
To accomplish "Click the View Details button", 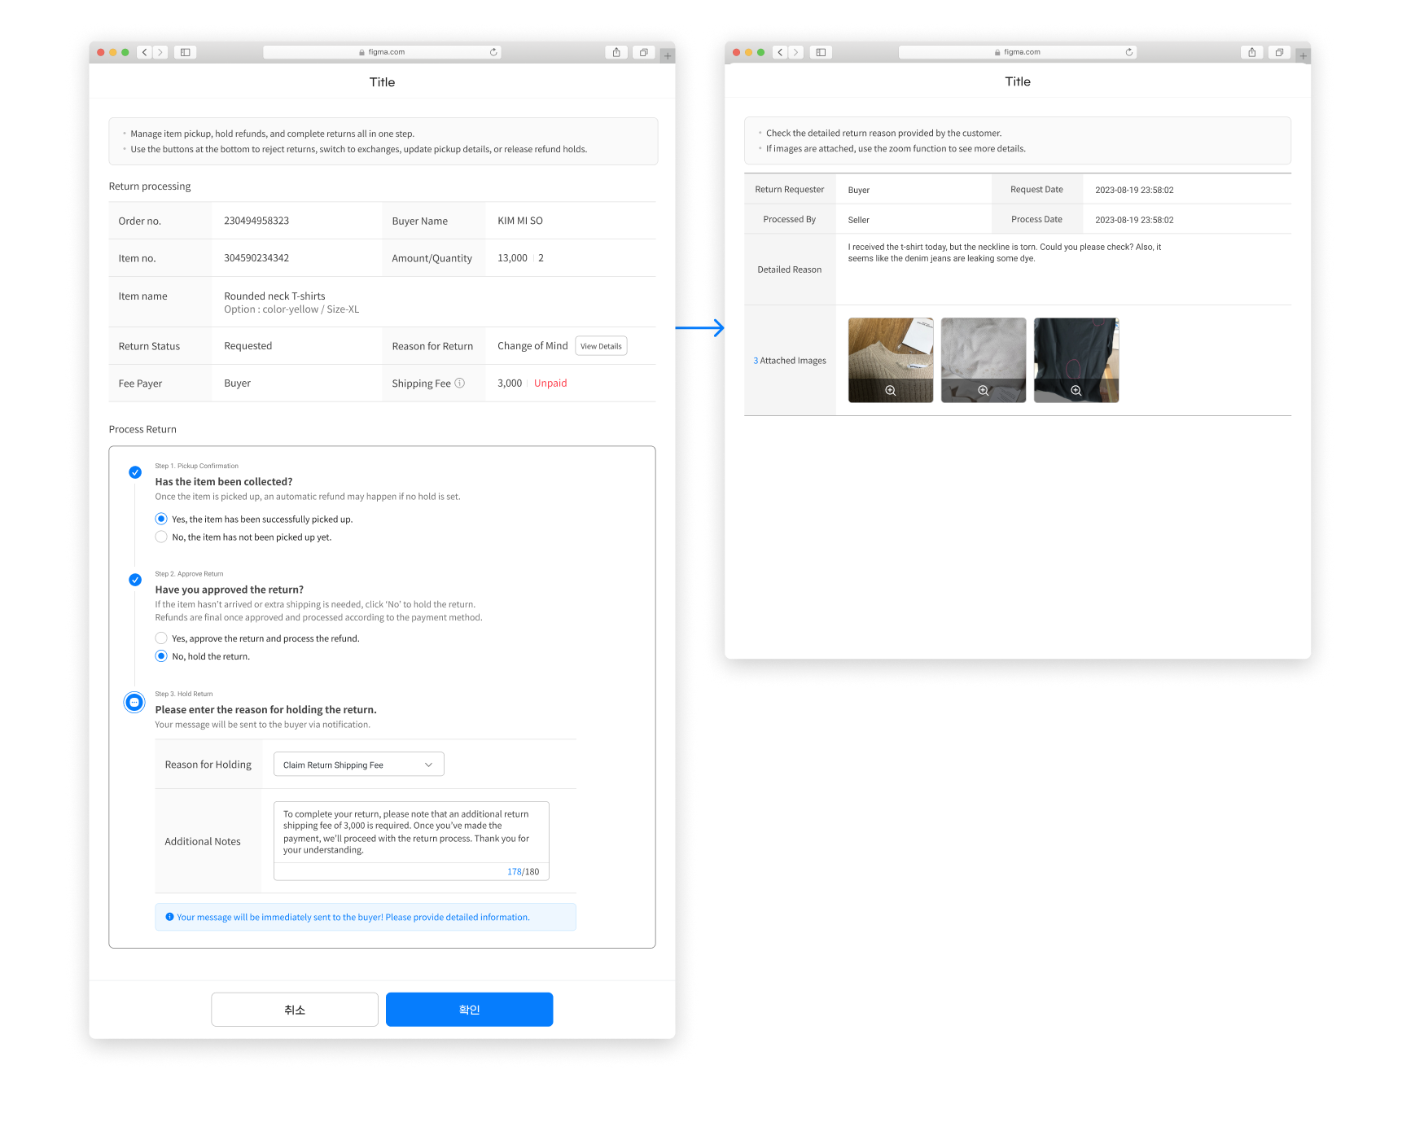I will click(x=601, y=346).
